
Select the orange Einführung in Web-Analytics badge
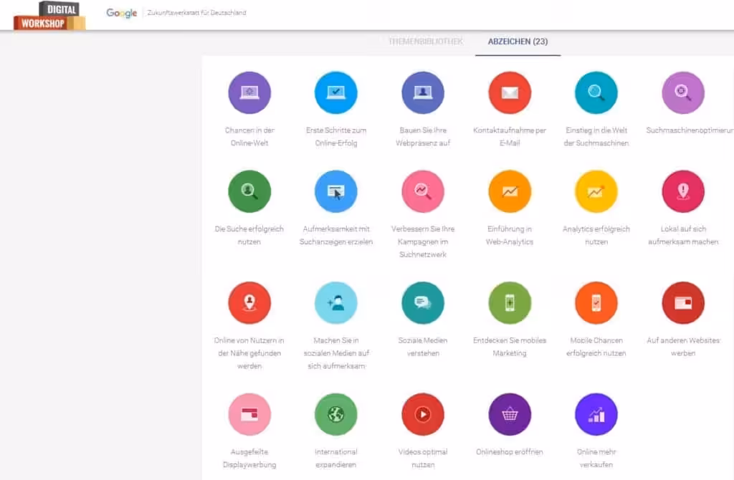pyautogui.click(x=510, y=191)
